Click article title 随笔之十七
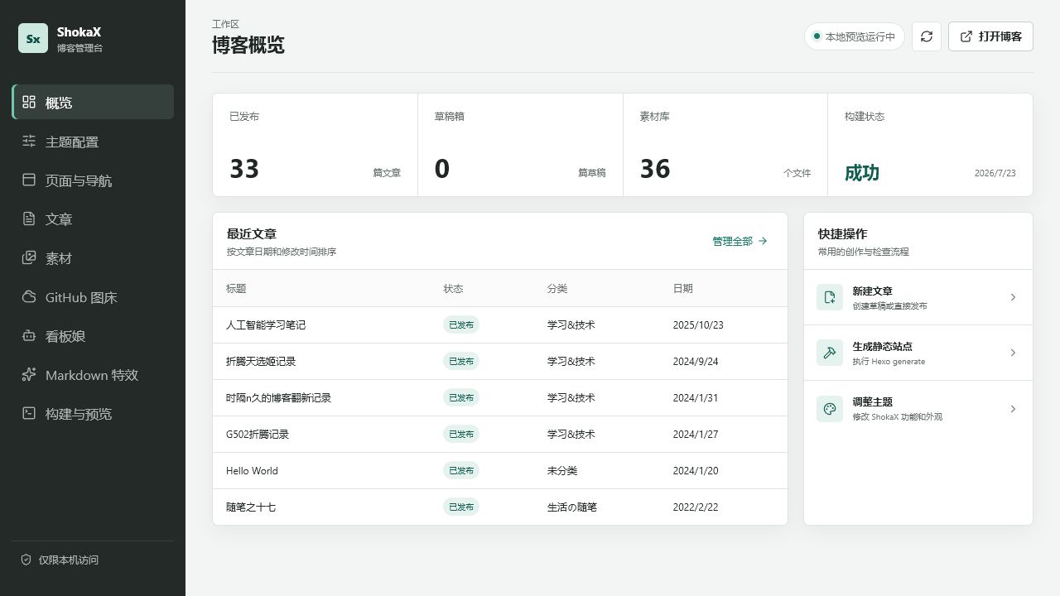1060x596 pixels. coord(251,507)
